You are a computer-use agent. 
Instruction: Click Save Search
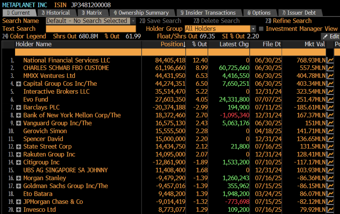click(160, 21)
